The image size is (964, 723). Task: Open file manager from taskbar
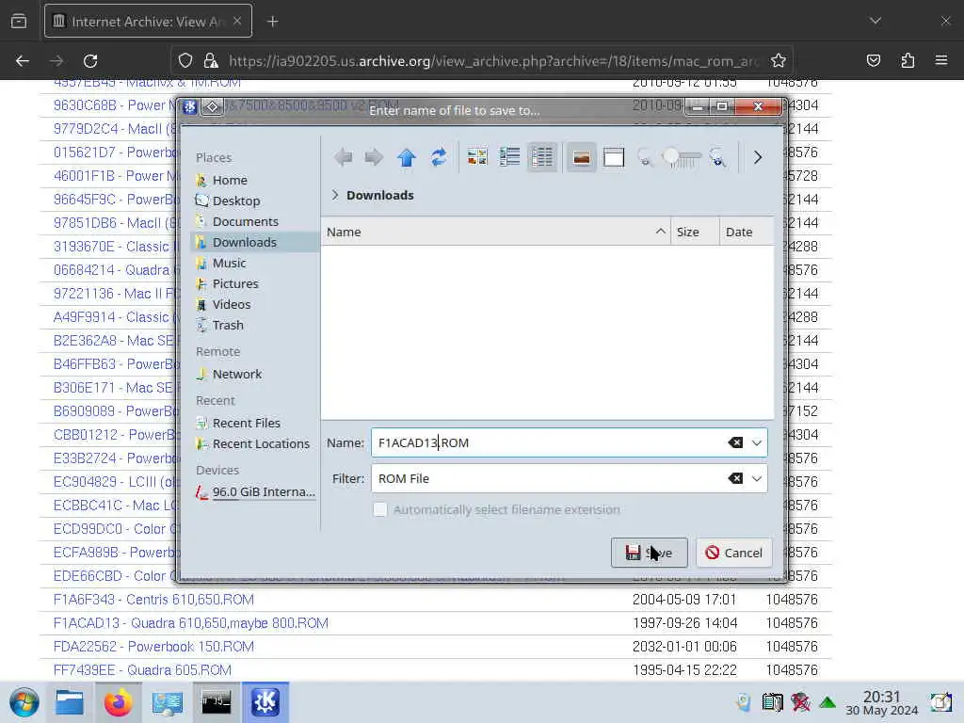(69, 702)
